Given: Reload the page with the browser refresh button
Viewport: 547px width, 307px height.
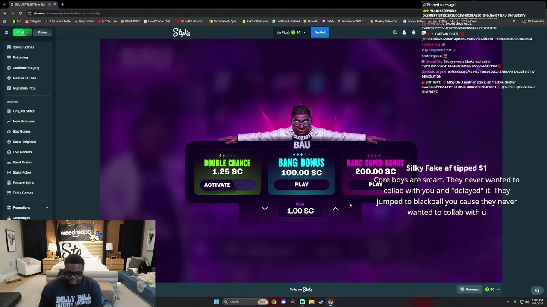Looking at the screenshot, I should click(x=20, y=13).
